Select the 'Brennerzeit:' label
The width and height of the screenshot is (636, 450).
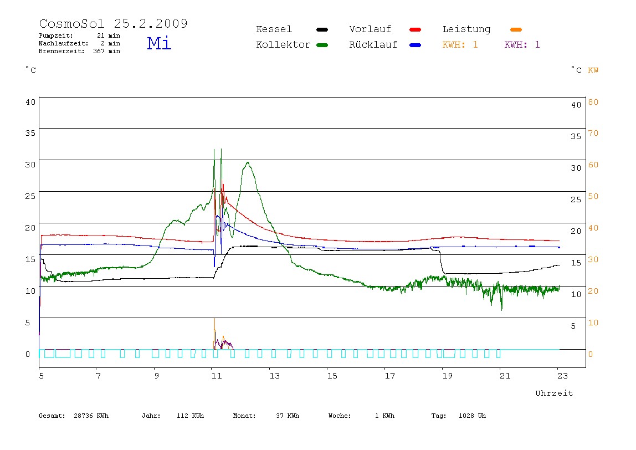pos(61,51)
